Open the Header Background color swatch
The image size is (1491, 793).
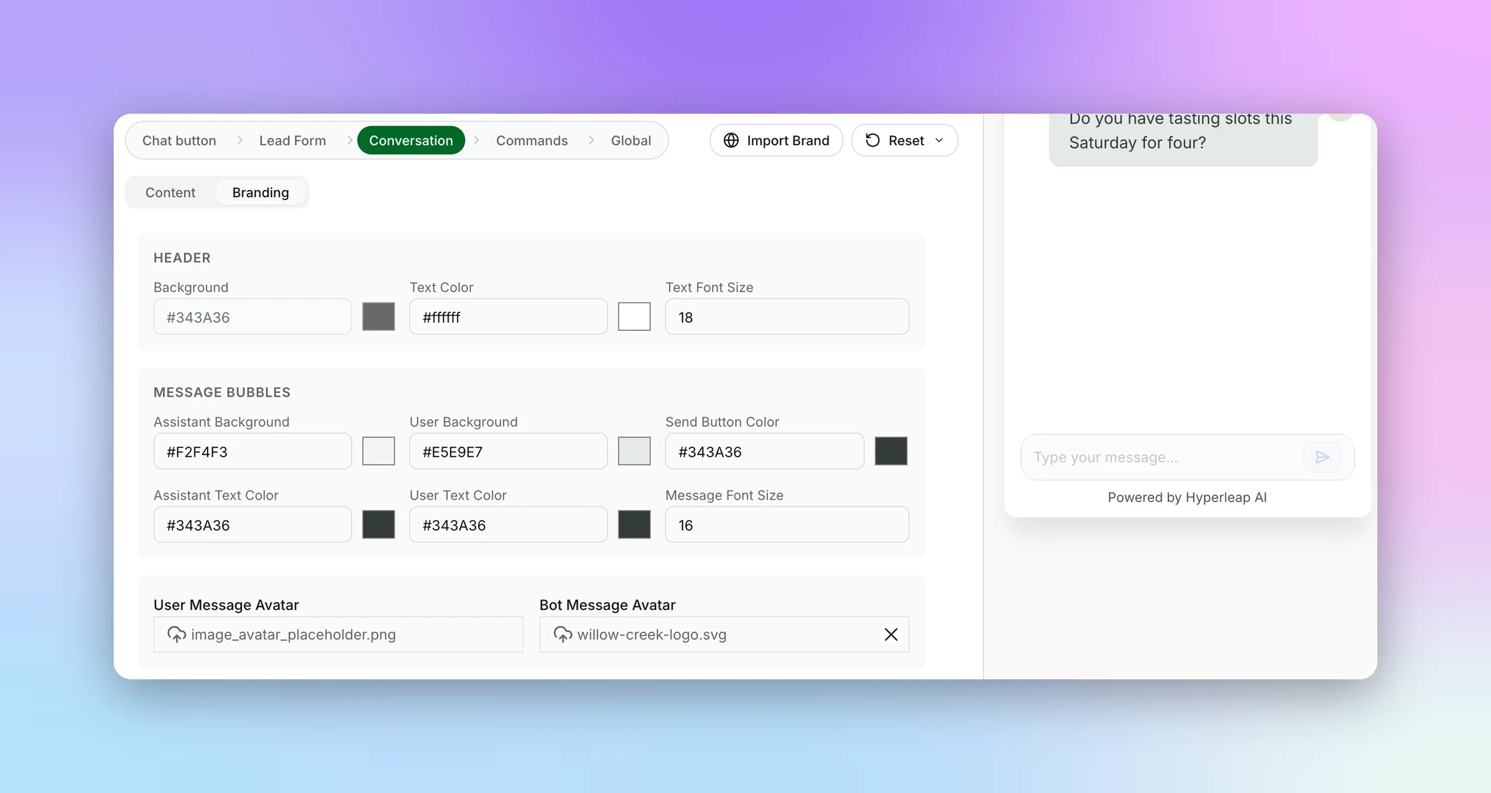378,316
